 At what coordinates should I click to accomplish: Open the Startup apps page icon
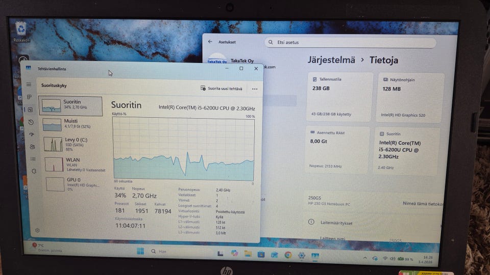[x=32, y=134]
